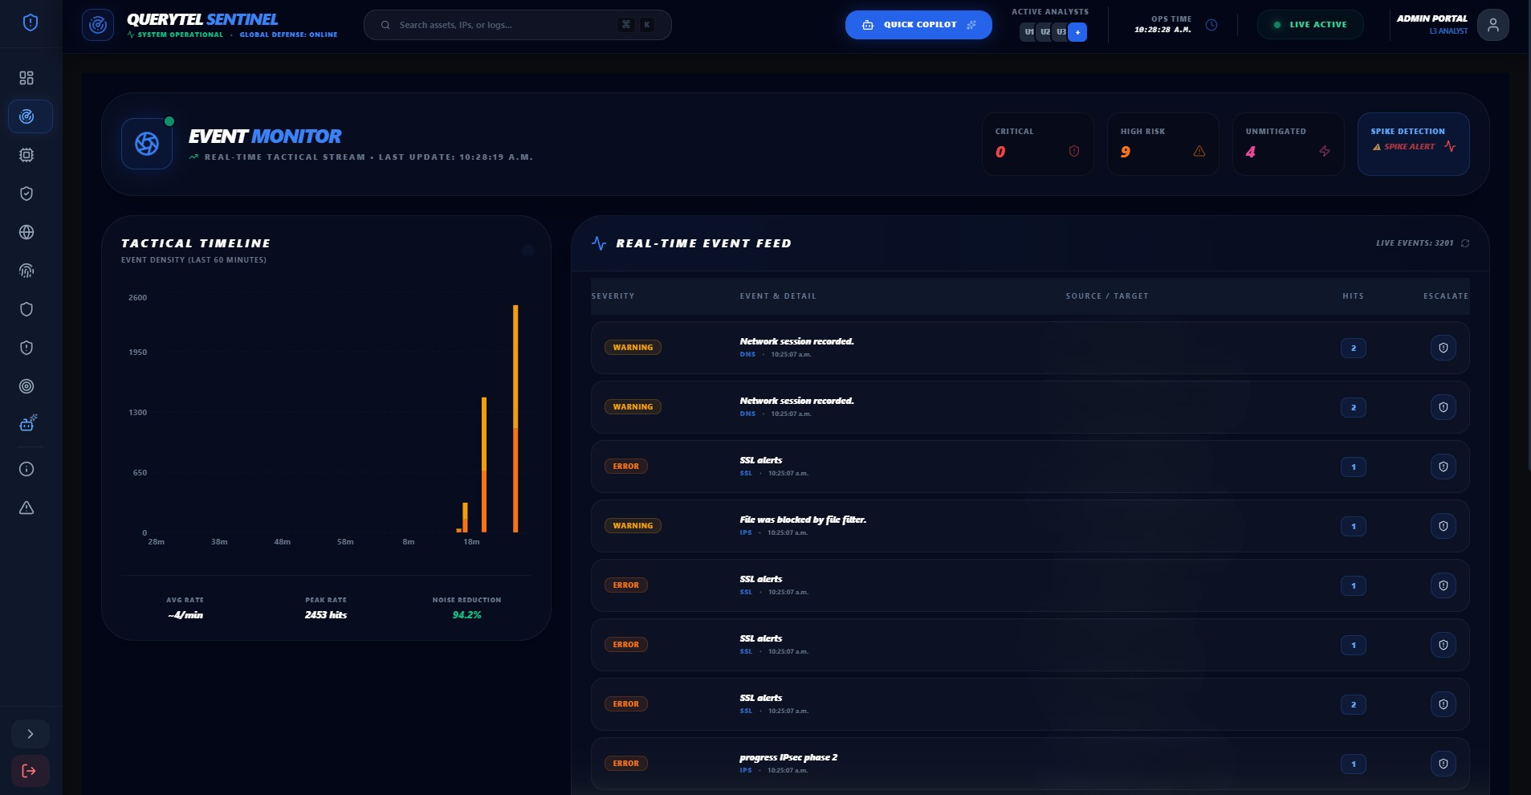1531x795 pixels.
Task: Open the info panel icon
Action: (x=27, y=469)
